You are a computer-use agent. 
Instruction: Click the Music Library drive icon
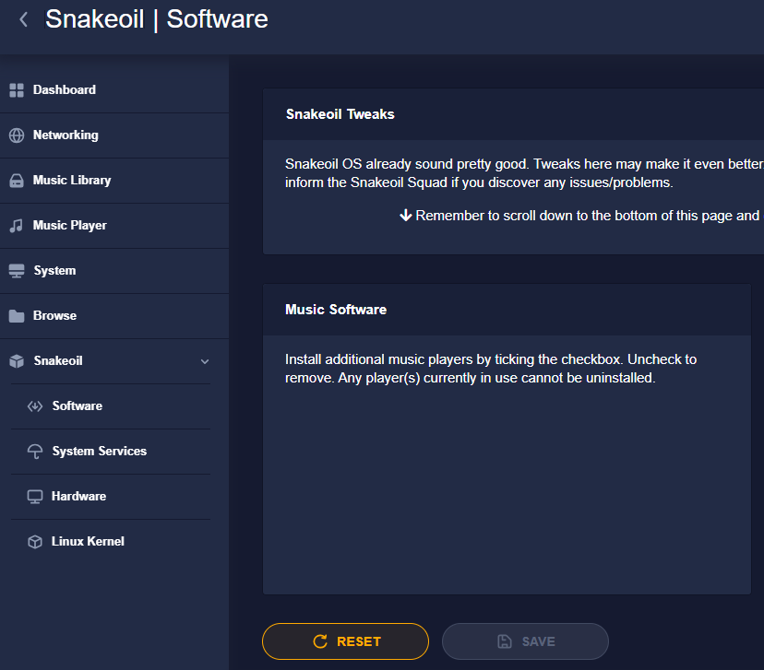pyautogui.click(x=17, y=181)
